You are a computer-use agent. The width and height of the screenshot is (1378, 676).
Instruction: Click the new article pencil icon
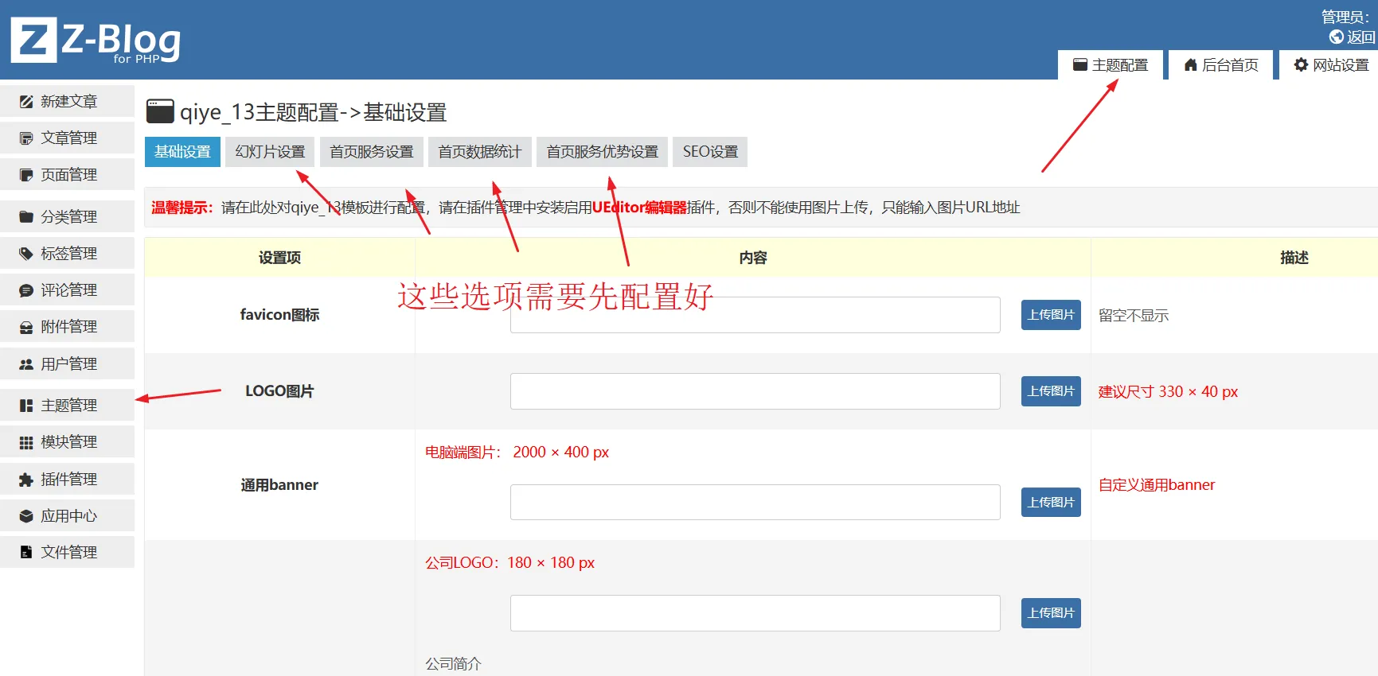26,102
